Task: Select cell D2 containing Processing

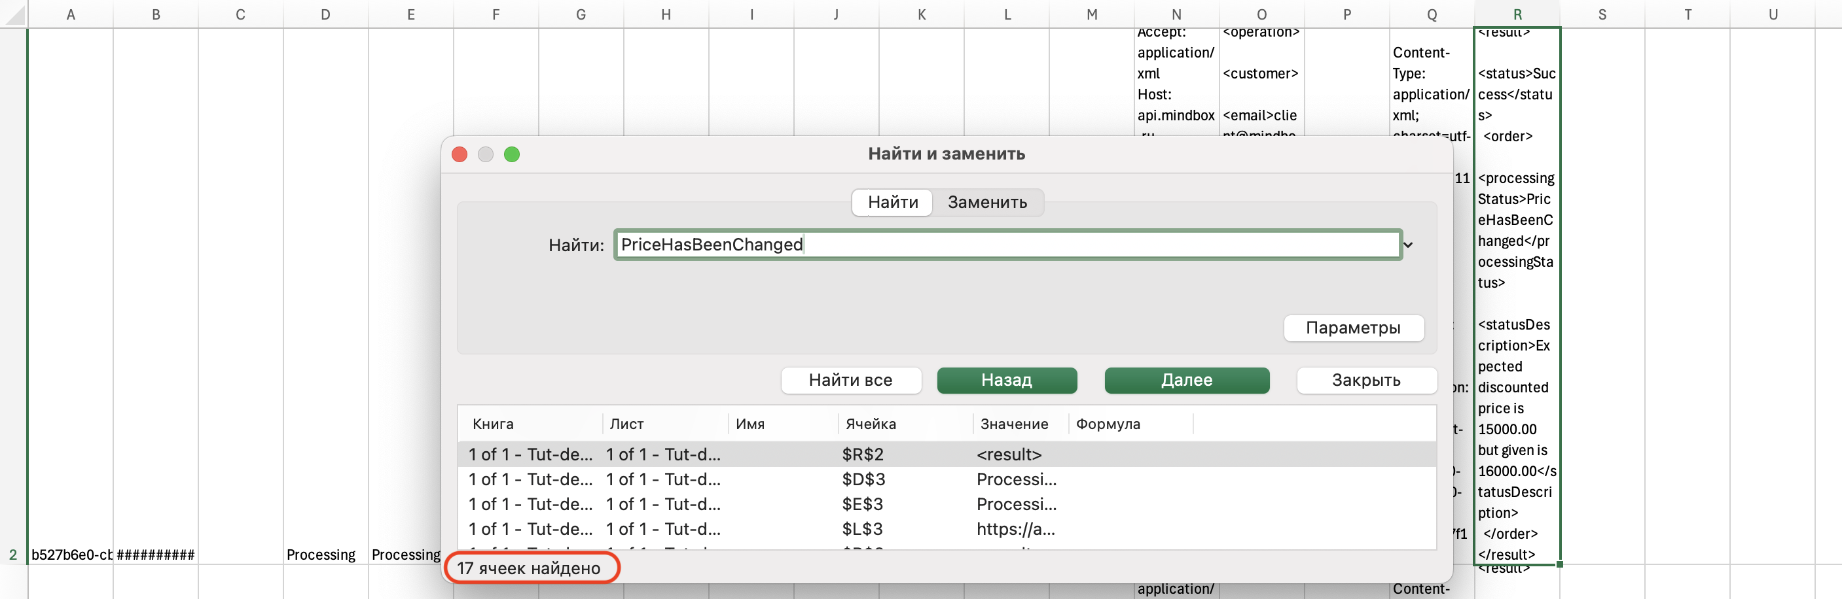Action: 325,296
